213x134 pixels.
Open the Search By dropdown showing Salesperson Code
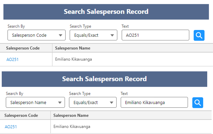pyautogui.click(x=36, y=35)
